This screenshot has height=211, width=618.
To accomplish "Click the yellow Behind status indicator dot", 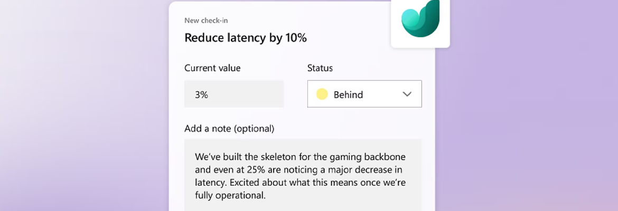I will tap(322, 94).
